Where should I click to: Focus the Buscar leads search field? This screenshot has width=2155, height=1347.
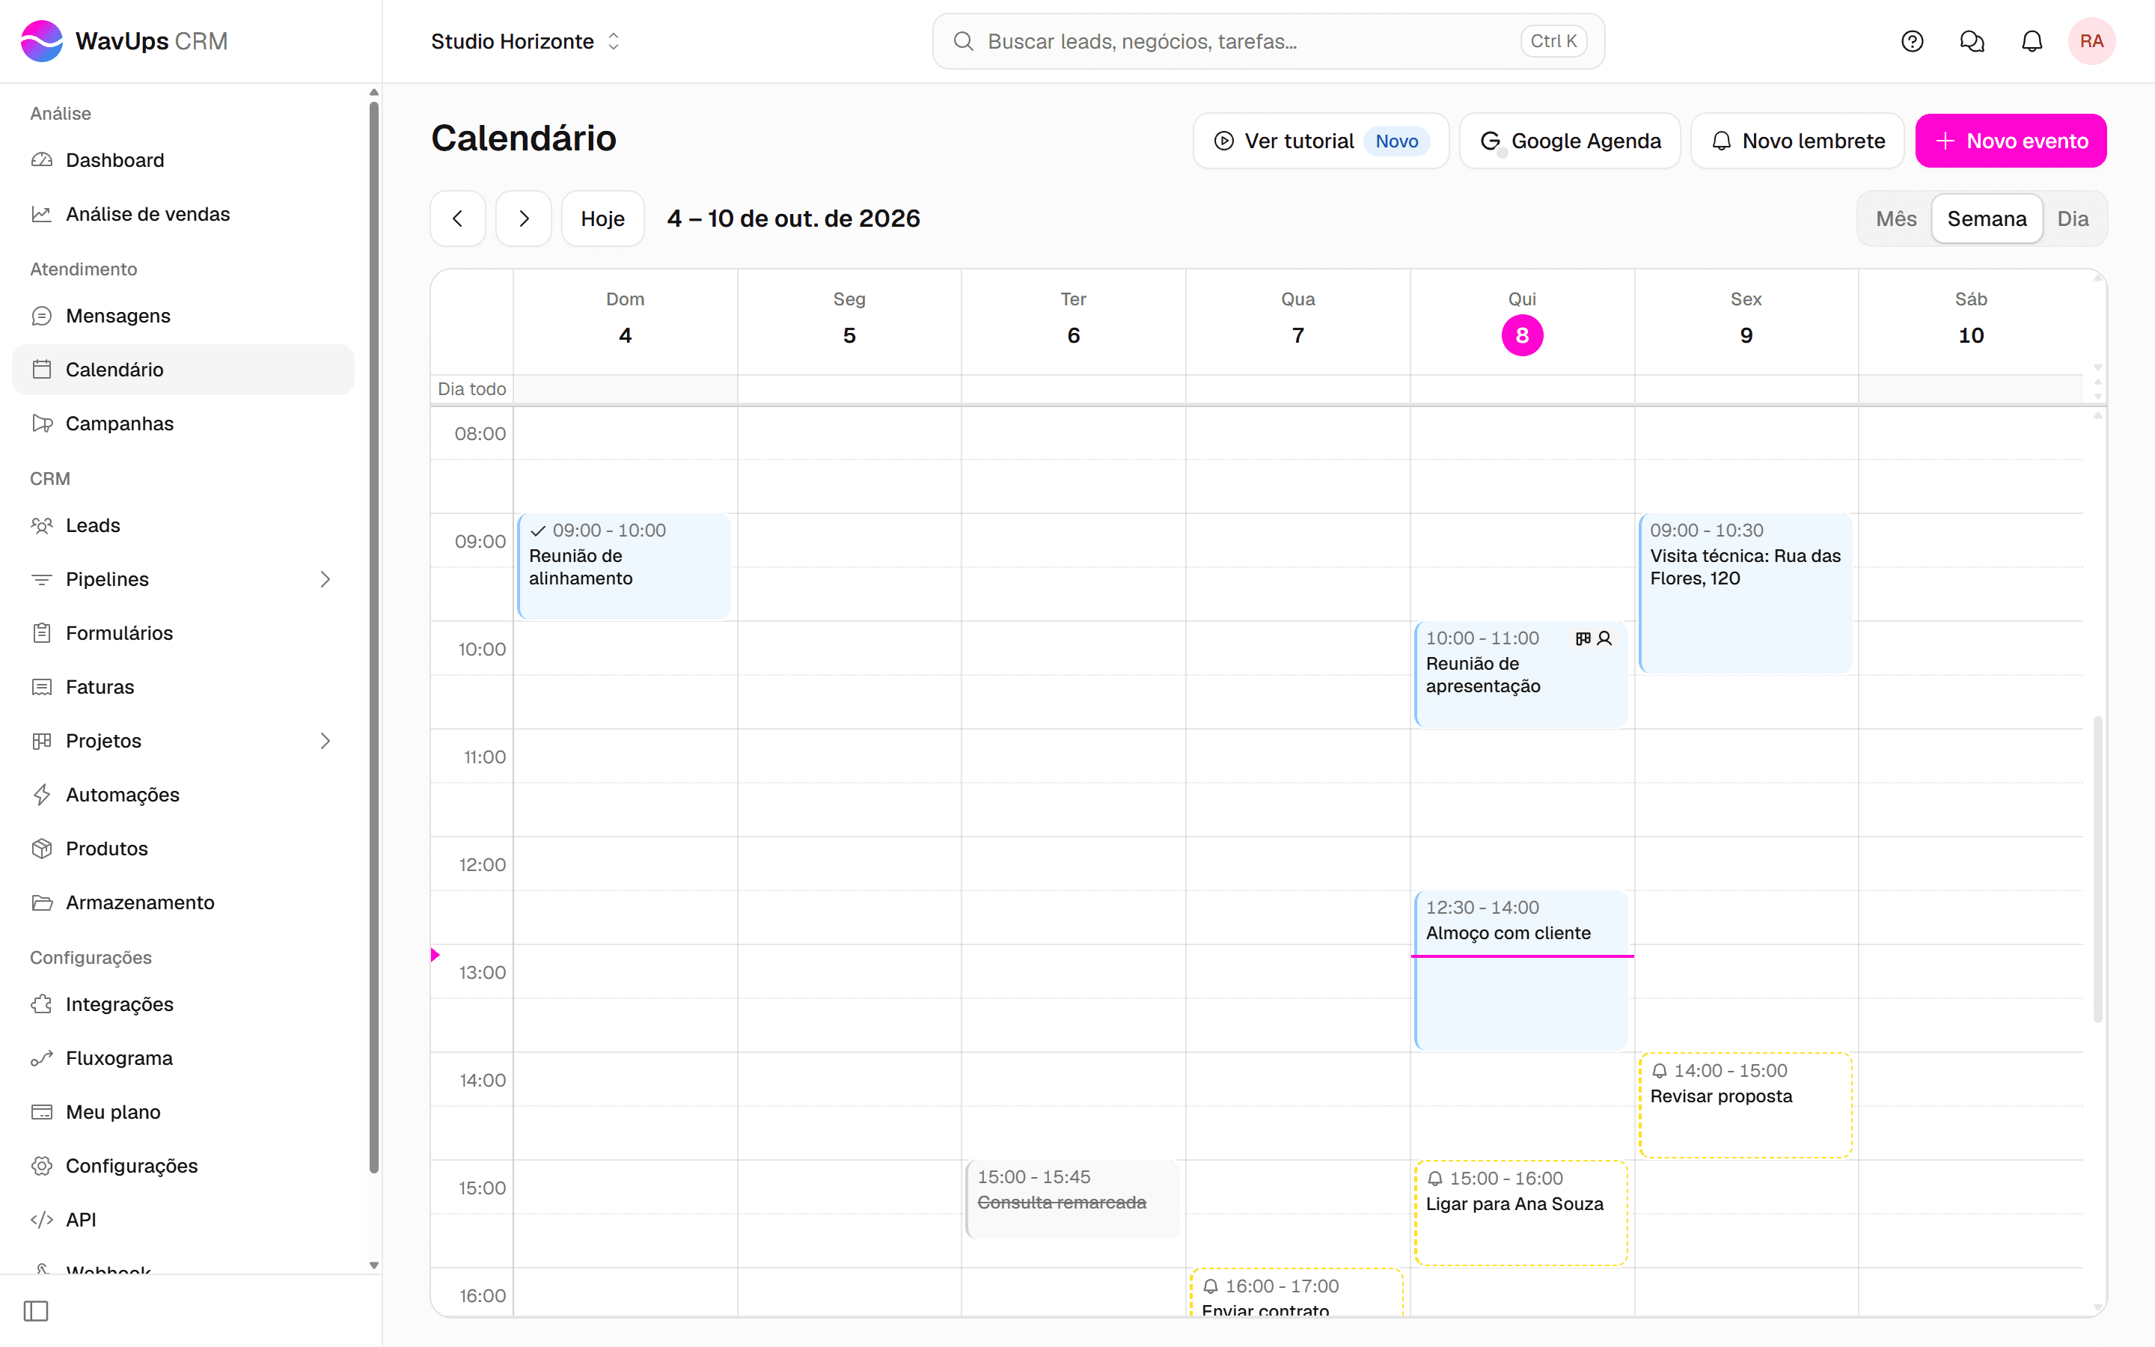pos(1268,41)
